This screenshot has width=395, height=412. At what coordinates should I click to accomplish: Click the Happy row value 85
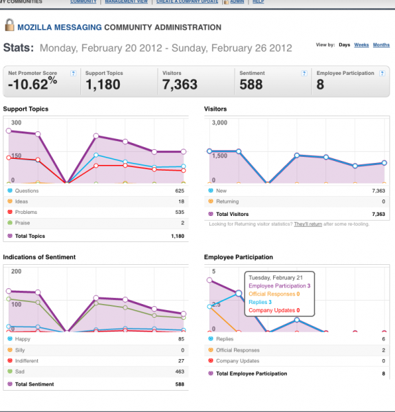[182, 339]
